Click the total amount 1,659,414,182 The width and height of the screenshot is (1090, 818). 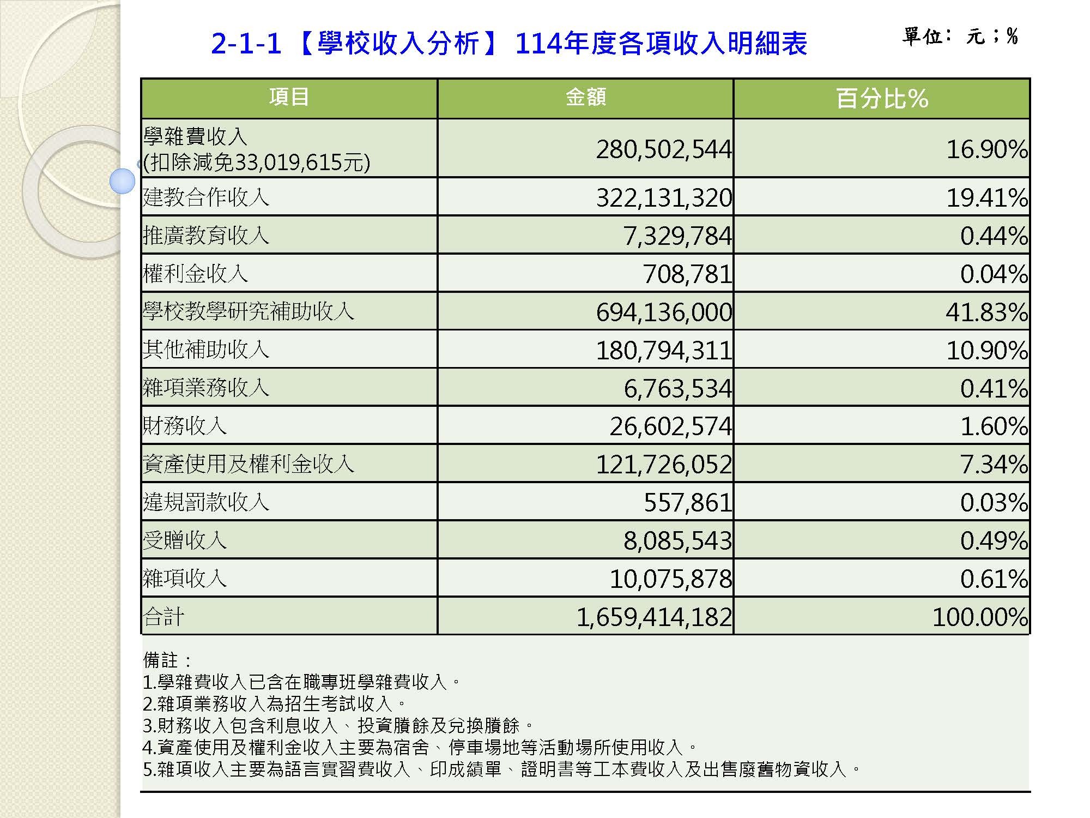654,617
